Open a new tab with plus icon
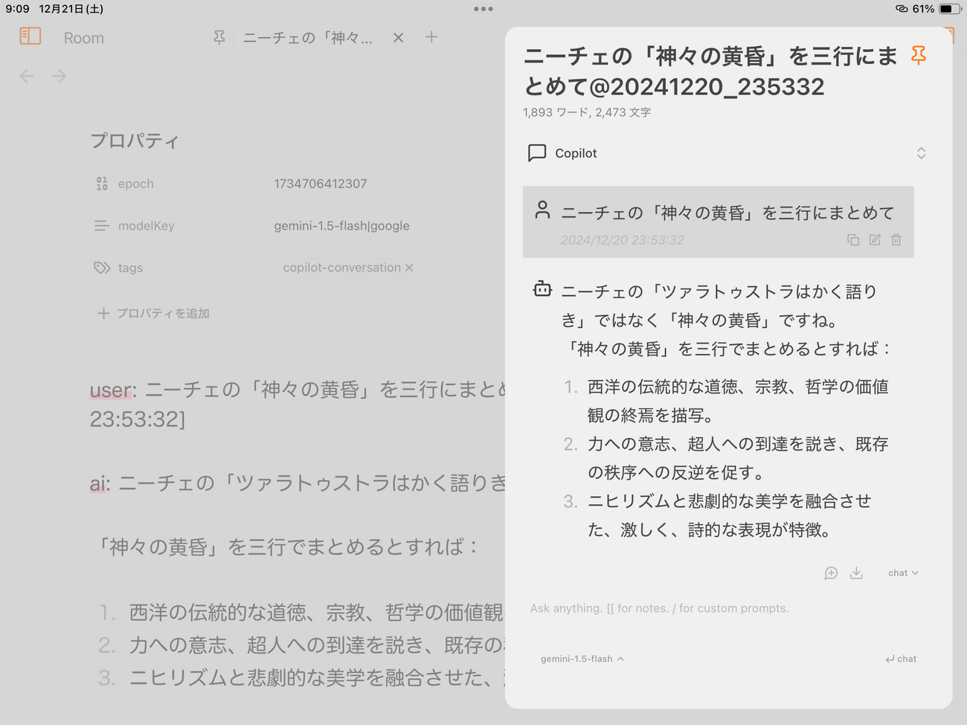 coord(431,36)
